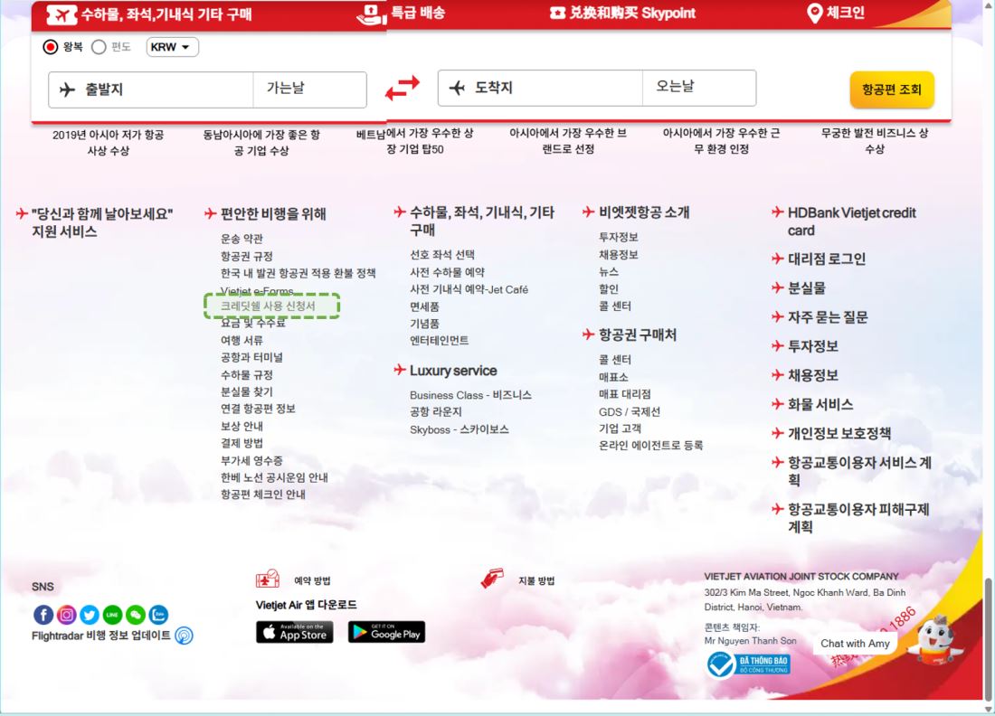Click the 출발지 departure input field
The width and height of the screenshot is (995, 716).
pyautogui.click(x=151, y=89)
